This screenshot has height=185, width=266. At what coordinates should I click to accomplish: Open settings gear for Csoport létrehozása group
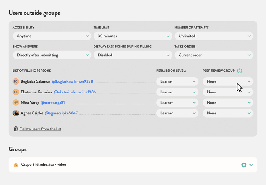click(x=244, y=165)
